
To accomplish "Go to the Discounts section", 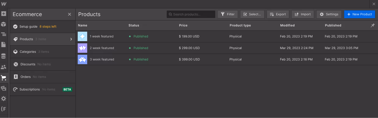I will pyautogui.click(x=28, y=64).
